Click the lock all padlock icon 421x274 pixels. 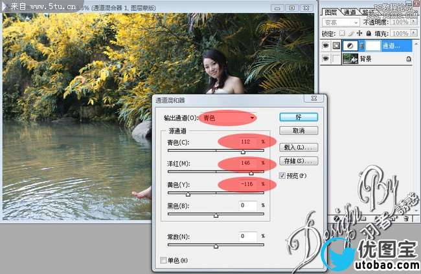(369, 33)
